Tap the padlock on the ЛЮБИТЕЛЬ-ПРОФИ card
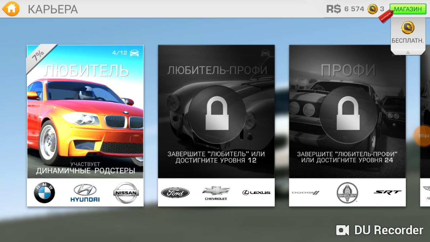The width and height of the screenshot is (430, 242). 216,114
